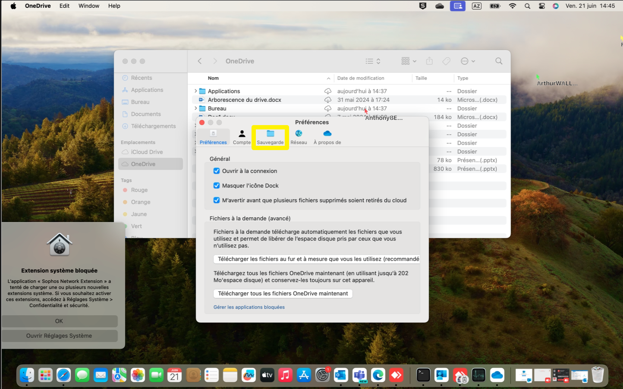
Task: Click OK in the Extension système bloquée alert
Action: tap(59, 321)
